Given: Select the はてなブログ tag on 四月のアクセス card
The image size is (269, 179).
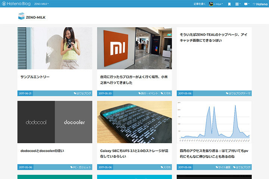Looking at the screenshot, I should (242, 167).
